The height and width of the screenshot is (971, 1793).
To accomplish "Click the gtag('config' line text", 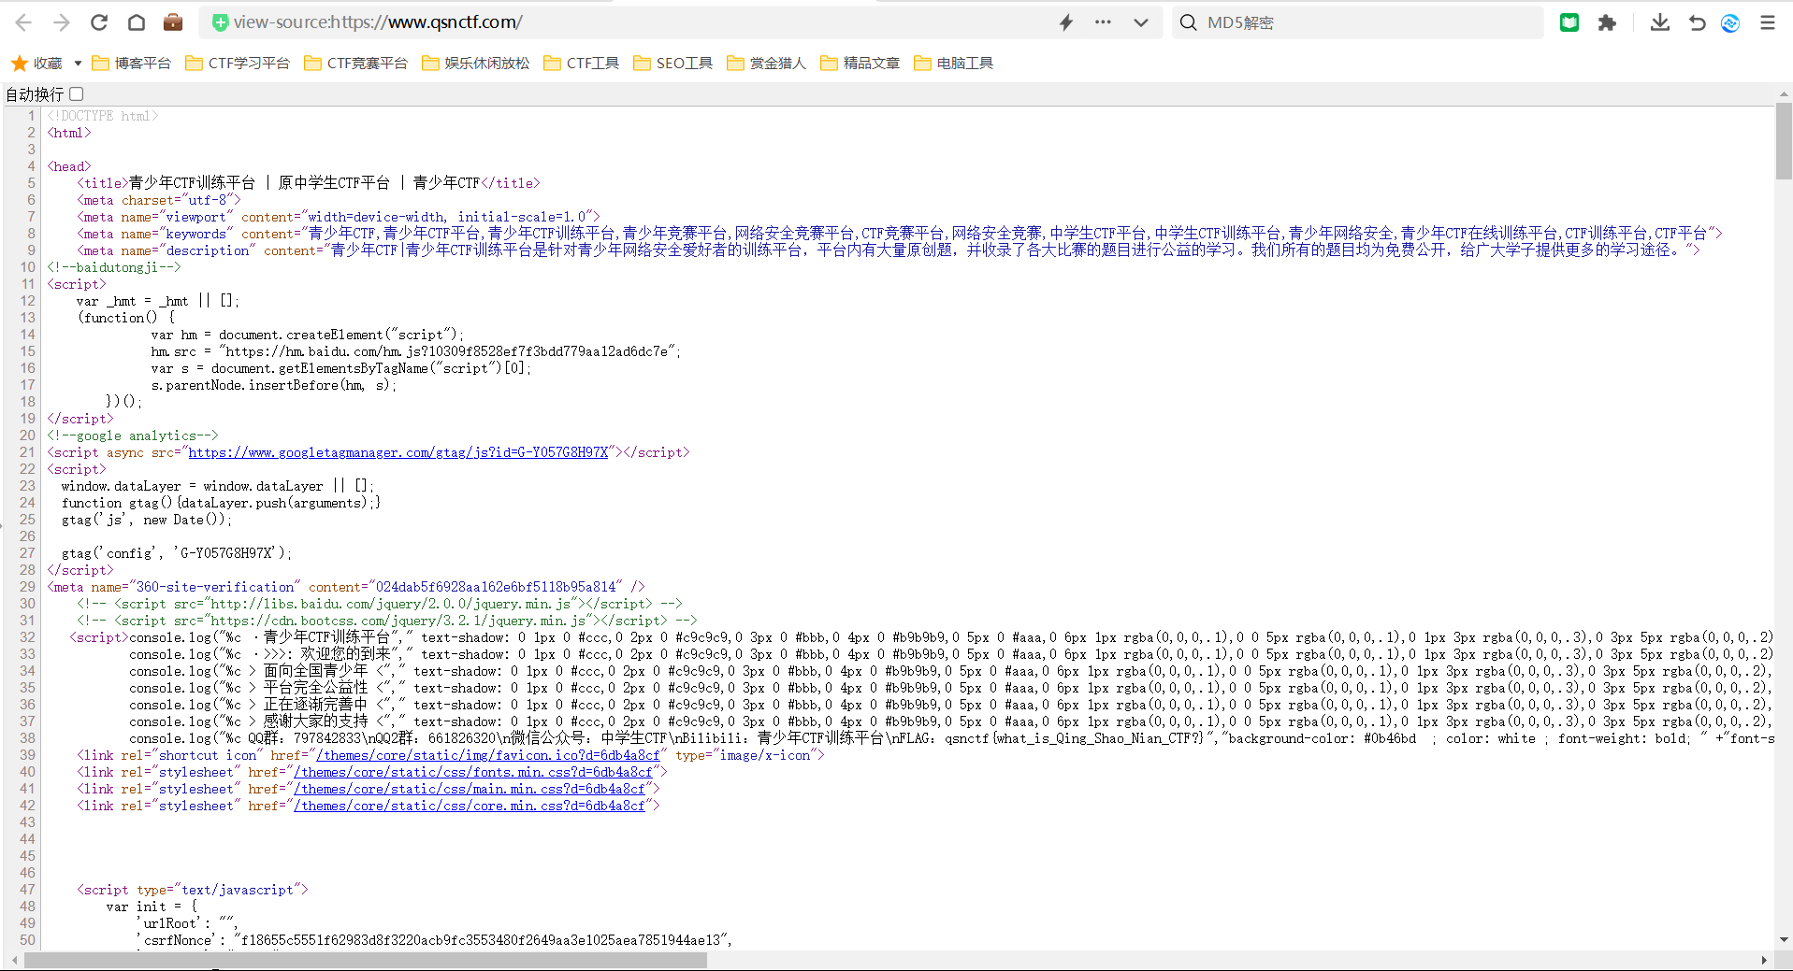I will (177, 553).
